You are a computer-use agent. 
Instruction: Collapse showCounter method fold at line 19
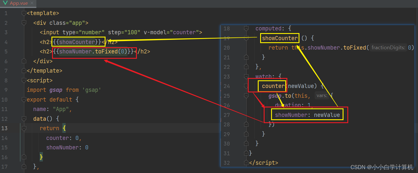pos(246,38)
